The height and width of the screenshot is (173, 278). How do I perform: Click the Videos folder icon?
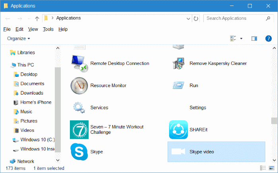pos(16,130)
